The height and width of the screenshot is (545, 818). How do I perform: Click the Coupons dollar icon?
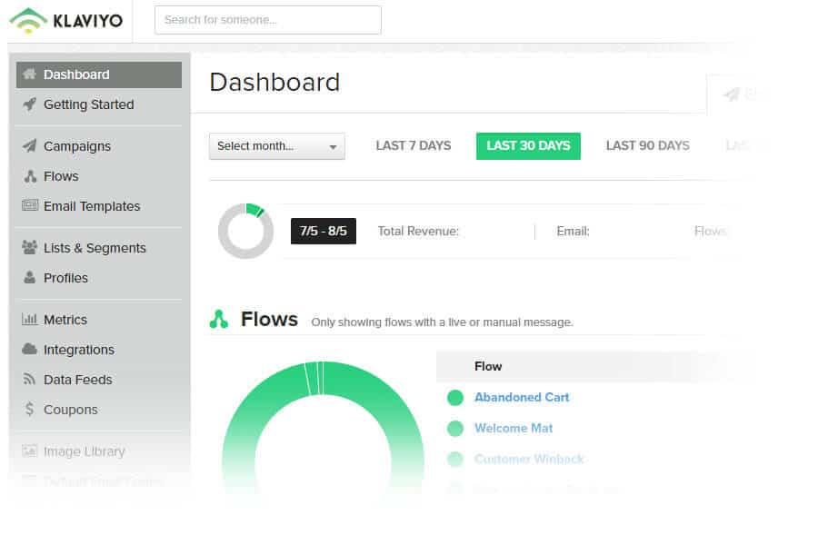pos(30,410)
